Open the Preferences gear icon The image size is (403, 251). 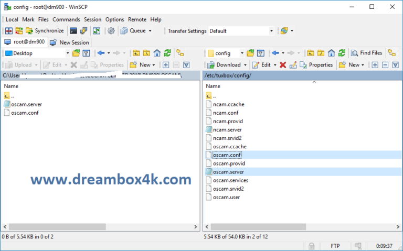click(111, 31)
